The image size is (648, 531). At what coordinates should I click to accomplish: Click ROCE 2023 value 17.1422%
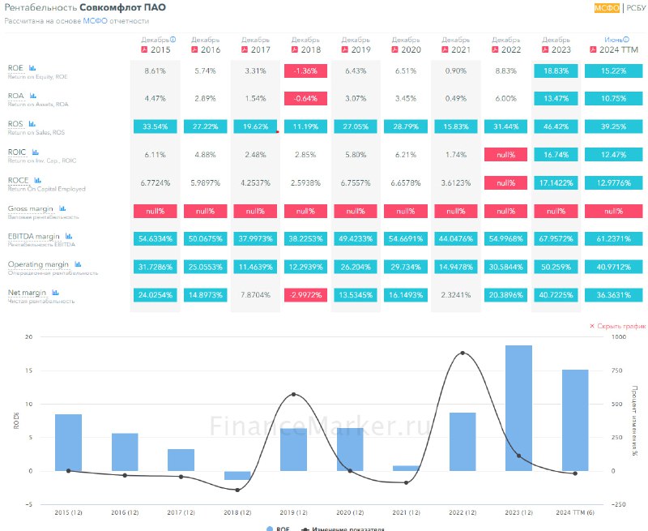coord(556,182)
